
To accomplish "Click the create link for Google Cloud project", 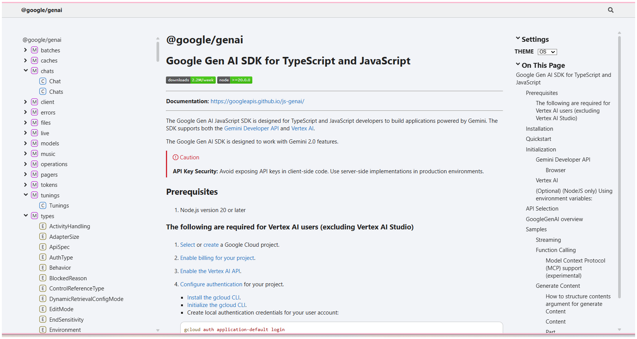I will [x=211, y=245].
